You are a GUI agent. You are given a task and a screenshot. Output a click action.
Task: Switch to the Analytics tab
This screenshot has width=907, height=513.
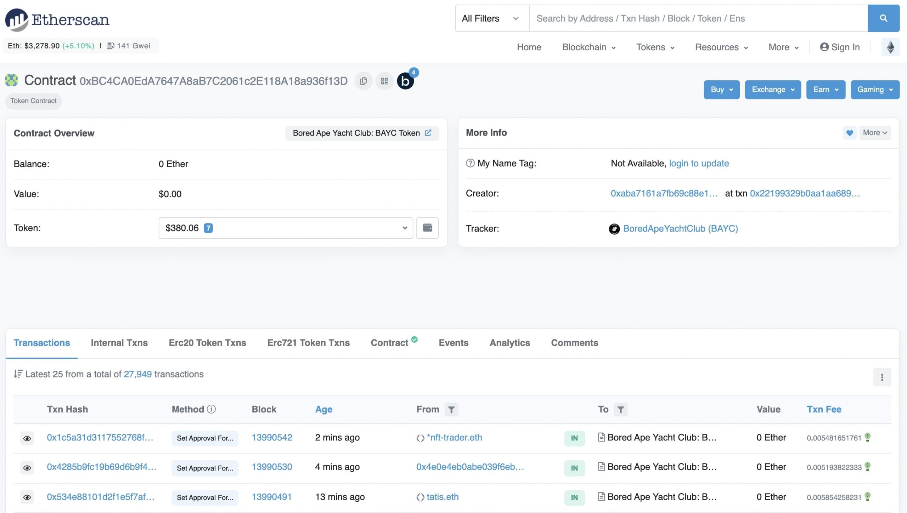point(510,343)
